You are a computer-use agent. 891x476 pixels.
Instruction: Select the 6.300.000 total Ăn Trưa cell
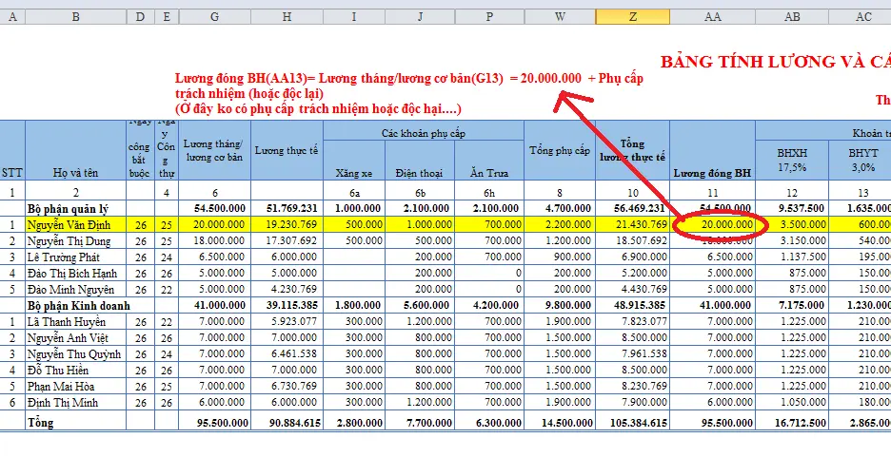click(489, 423)
